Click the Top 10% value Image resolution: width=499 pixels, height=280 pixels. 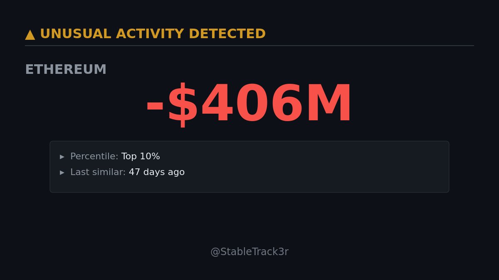[x=141, y=157]
